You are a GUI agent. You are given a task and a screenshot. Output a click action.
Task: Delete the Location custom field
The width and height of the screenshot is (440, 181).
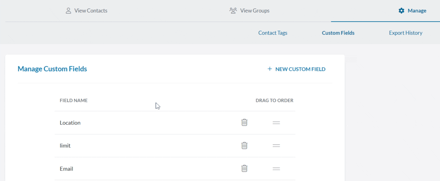(244, 122)
